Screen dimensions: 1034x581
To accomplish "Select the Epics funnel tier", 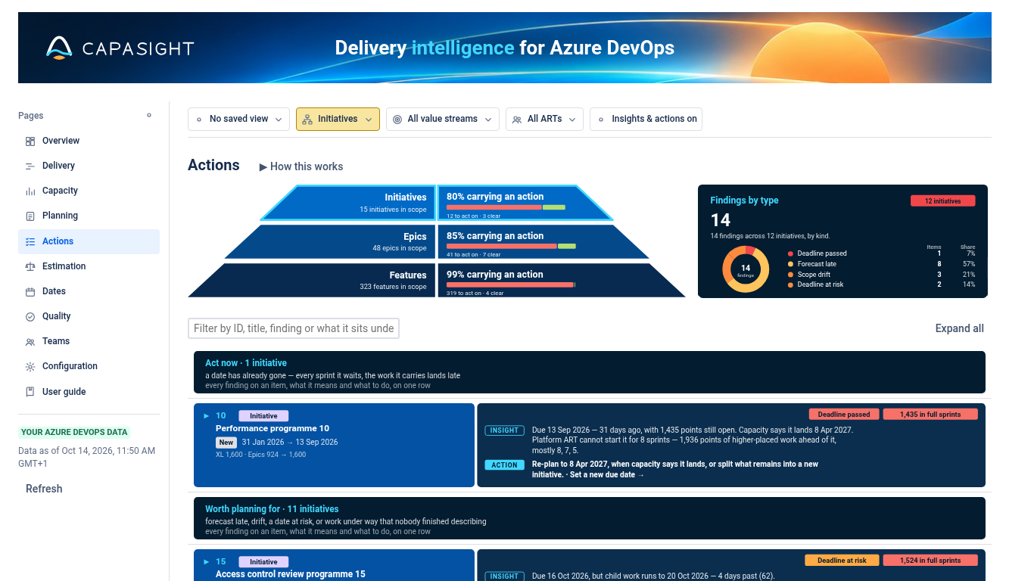I will (x=437, y=241).
